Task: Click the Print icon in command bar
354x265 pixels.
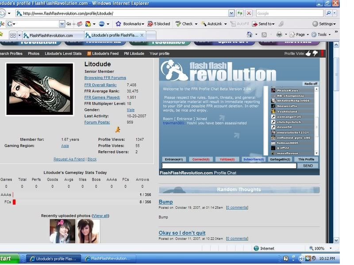Action: [x=279, y=34]
